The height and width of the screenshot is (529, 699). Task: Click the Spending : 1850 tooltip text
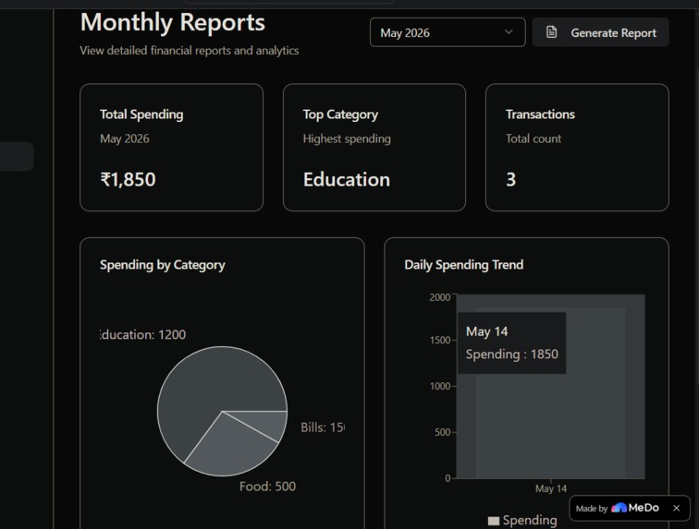[x=512, y=354]
